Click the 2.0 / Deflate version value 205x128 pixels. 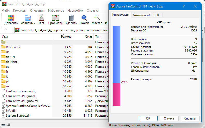coord(189,27)
